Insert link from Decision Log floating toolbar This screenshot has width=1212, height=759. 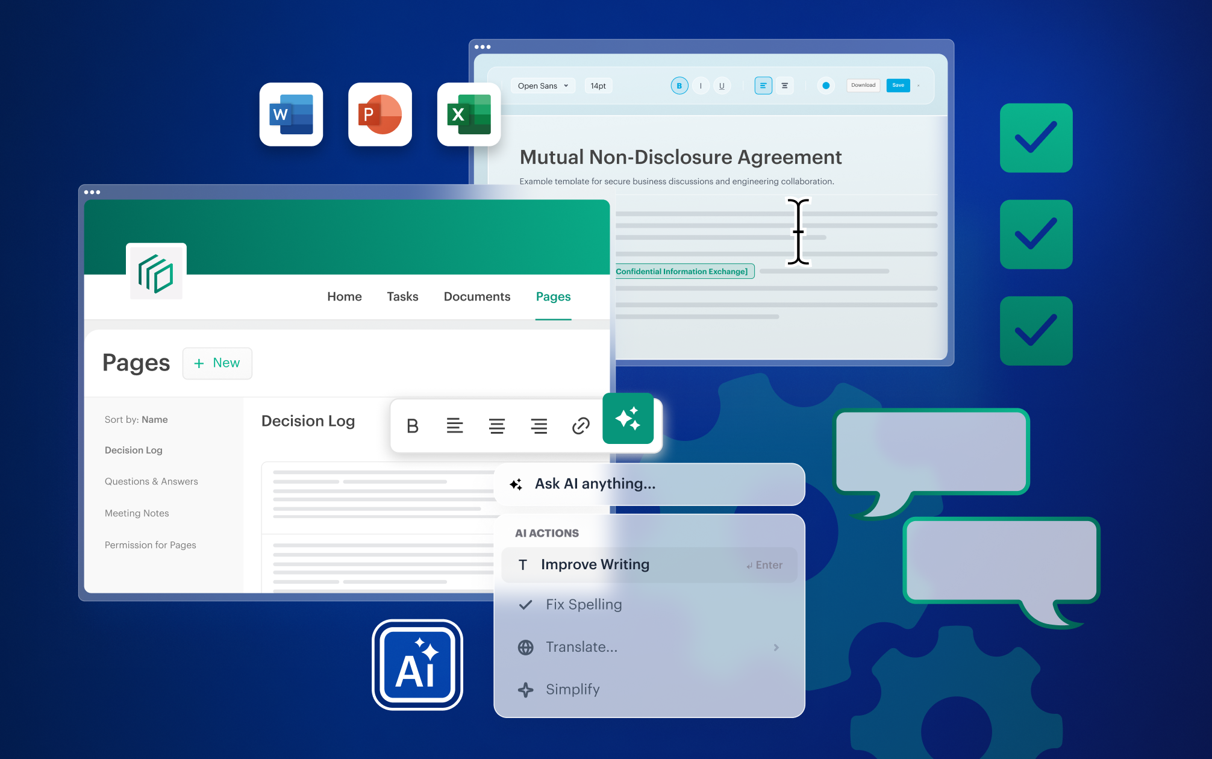click(x=581, y=426)
